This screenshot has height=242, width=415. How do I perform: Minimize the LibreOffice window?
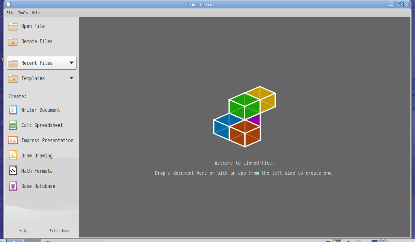pos(391,4)
